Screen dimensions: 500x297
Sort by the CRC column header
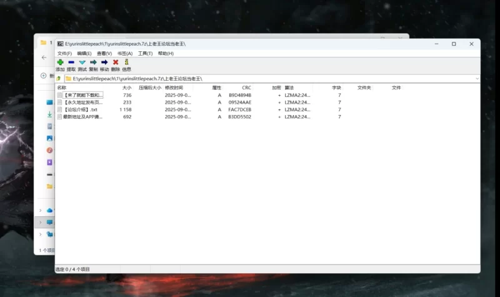click(246, 88)
